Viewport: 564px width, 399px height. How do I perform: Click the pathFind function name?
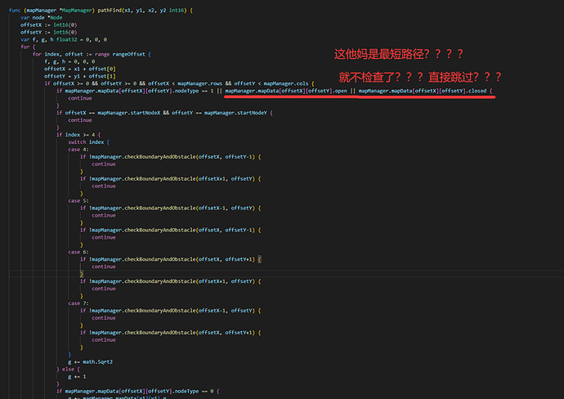(x=110, y=11)
